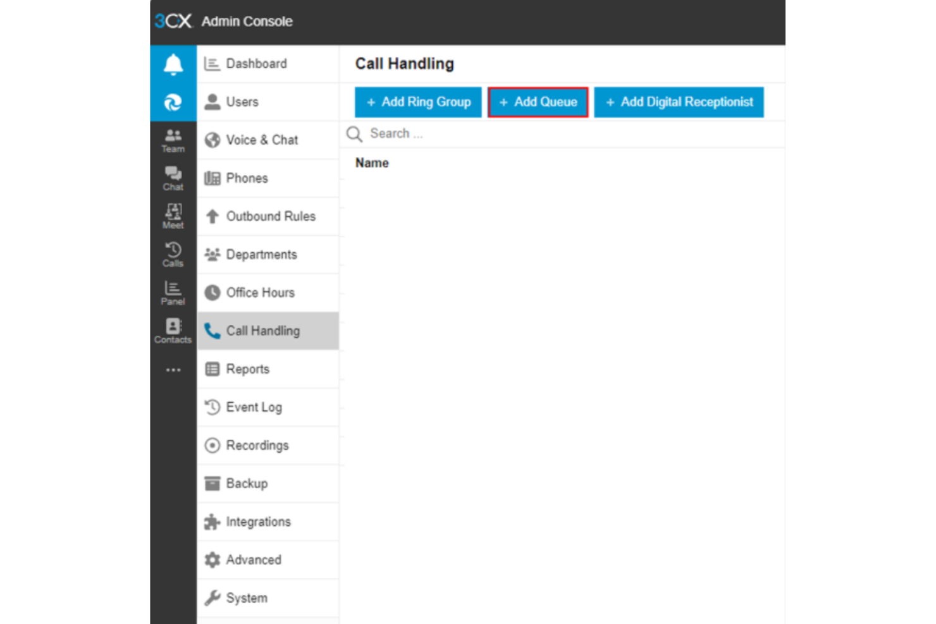View the Reports section
Screen dimensions: 936x624
click(248, 369)
